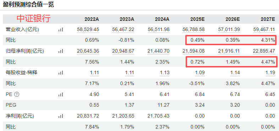Click 2025E diluted EPS value 1.09
279x131 pixels.
(200, 73)
